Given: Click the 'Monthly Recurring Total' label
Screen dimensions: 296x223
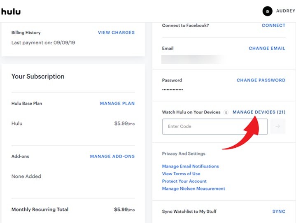Looking at the screenshot, I should click(x=40, y=209).
